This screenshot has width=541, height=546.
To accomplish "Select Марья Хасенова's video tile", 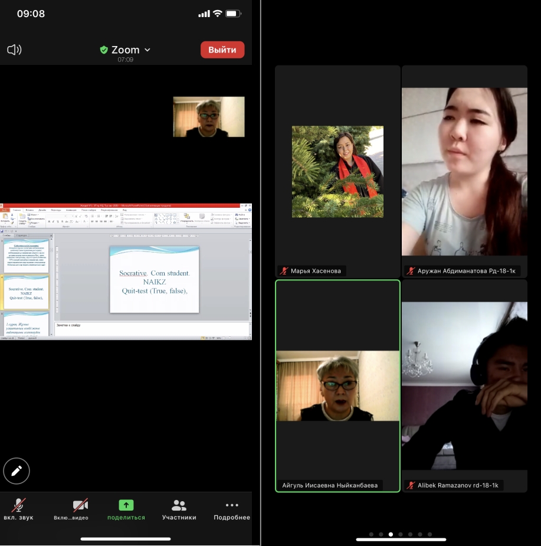I will point(337,171).
